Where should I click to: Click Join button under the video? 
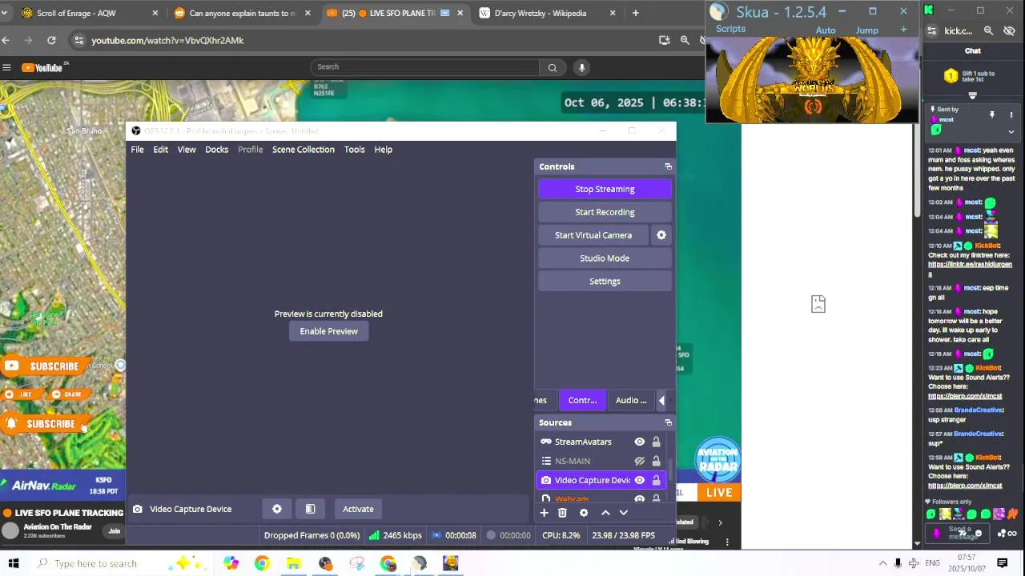click(115, 531)
